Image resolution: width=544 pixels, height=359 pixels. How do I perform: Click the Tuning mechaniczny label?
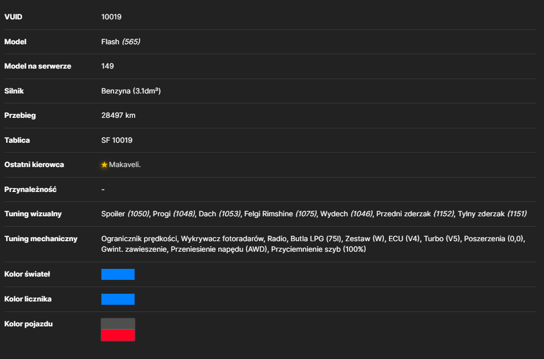(x=41, y=239)
